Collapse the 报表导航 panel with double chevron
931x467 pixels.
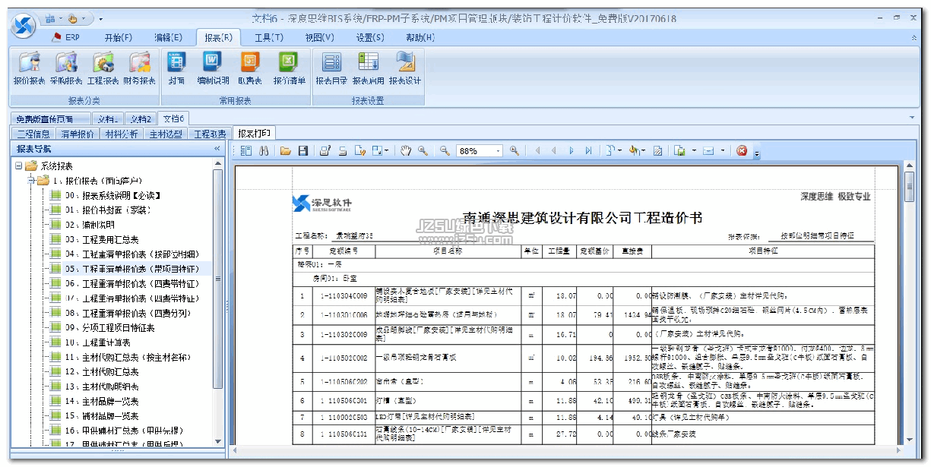(x=217, y=149)
